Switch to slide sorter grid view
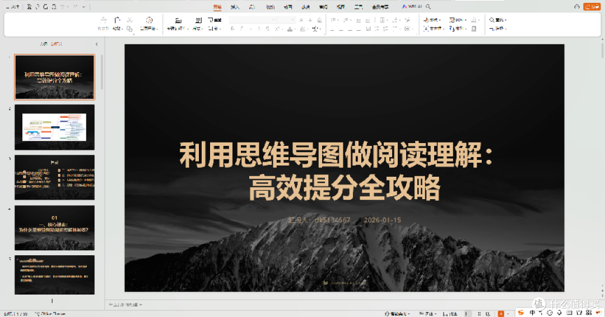The height and width of the screenshot is (317, 605). click(479, 314)
